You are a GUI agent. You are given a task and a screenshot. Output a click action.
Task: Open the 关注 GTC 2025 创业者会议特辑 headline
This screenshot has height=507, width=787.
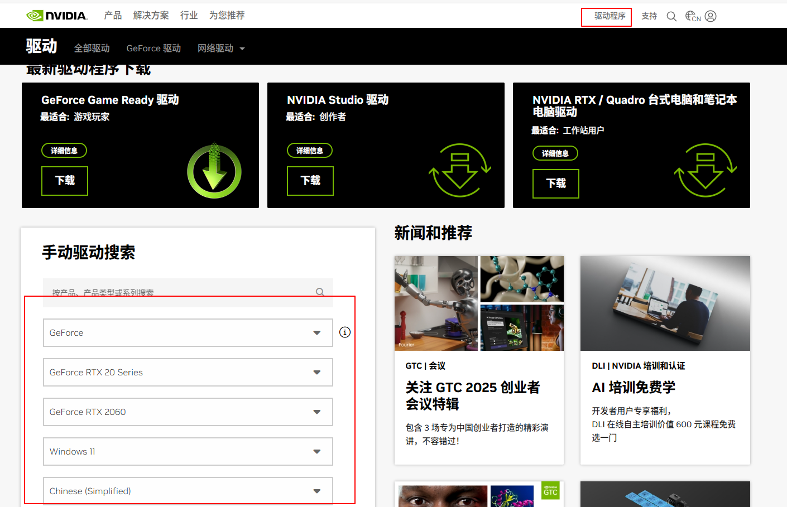(473, 395)
